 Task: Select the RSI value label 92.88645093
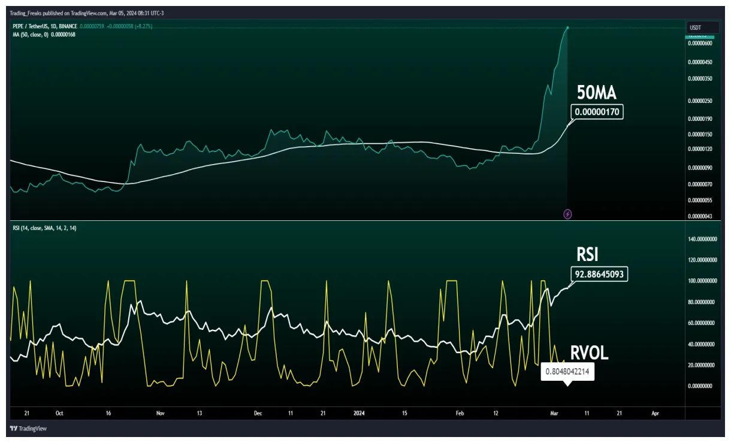click(599, 274)
